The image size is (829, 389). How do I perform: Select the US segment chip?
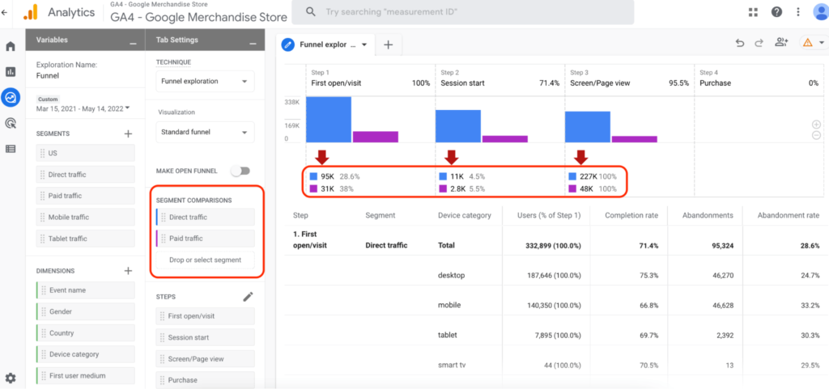(85, 153)
